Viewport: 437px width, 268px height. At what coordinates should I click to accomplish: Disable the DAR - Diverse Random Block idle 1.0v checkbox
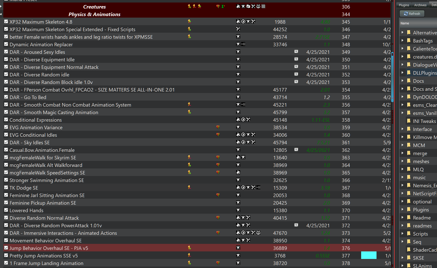tap(6, 82)
